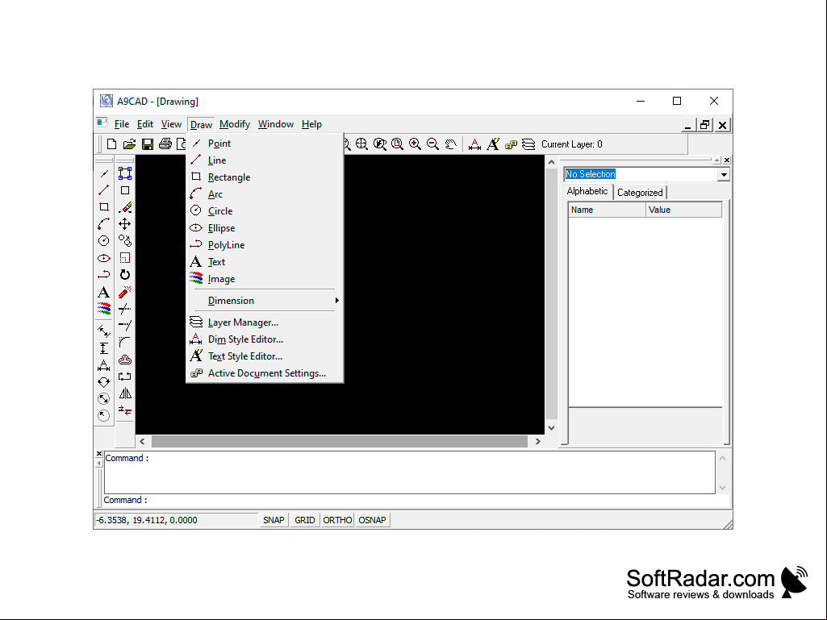Click the Zoom Extents crosshair magnifier icon
The height and width of the screenshot is (620, 827).
[361, 144]
